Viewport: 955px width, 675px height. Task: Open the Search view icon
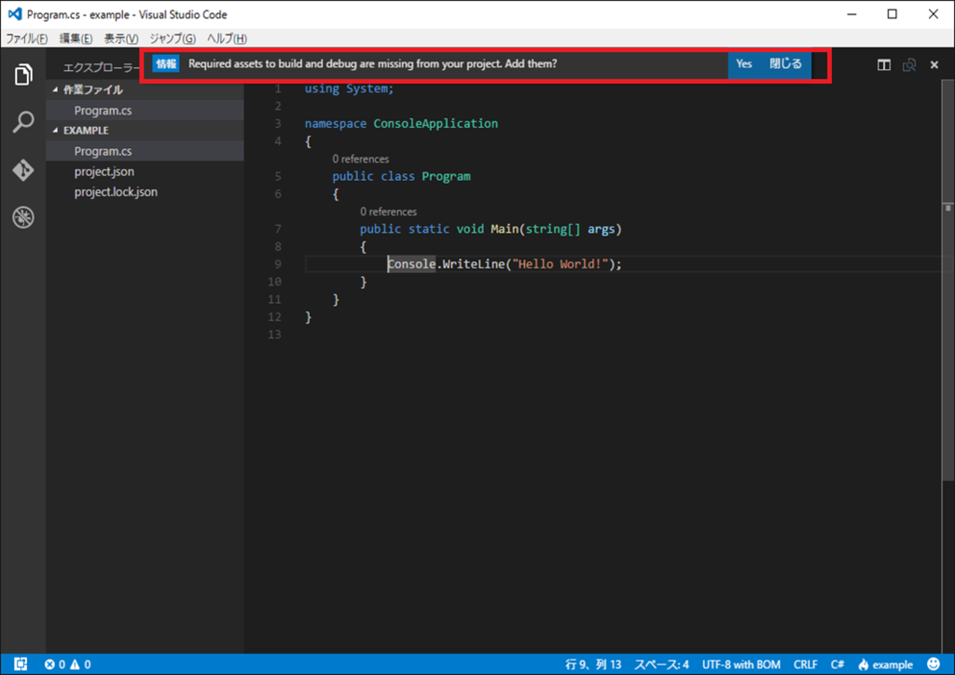23,122
